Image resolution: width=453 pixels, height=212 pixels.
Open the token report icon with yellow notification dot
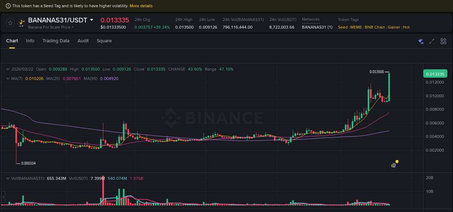point(393,165)
